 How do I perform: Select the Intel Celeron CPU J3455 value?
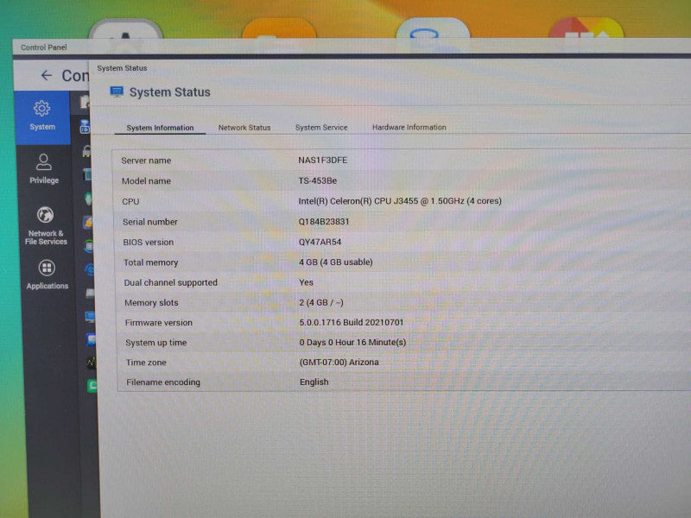coord(400,201)
